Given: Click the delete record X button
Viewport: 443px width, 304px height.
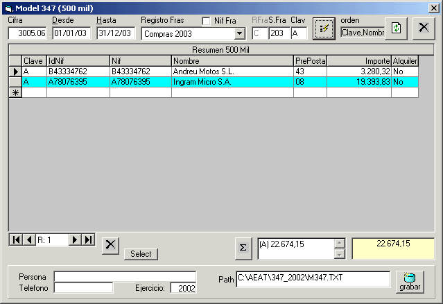Looking at the screenshot, I should click(111, 244).
